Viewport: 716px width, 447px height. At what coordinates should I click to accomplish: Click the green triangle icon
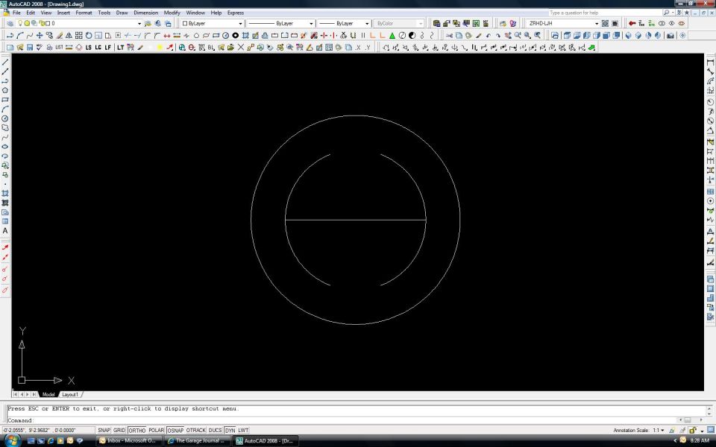click(392, 35)
